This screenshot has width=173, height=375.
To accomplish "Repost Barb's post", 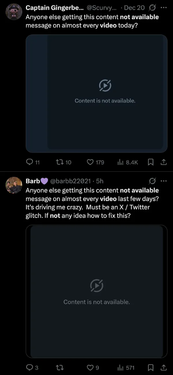I will pyautogui.click(x=60, y=367).
